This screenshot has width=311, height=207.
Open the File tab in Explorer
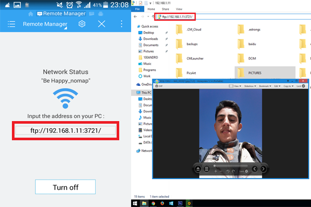tap(138, 9)
